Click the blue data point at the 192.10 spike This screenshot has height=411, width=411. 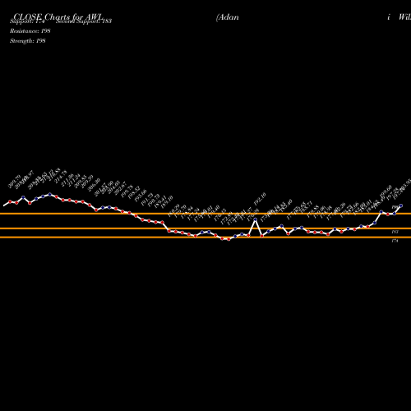point(256,219)
